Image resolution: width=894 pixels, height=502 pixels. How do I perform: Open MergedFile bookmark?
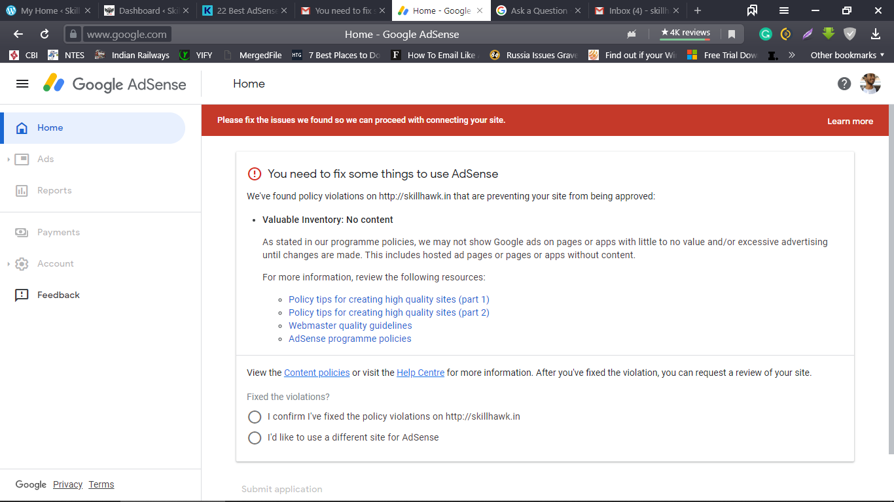point(253,55)
